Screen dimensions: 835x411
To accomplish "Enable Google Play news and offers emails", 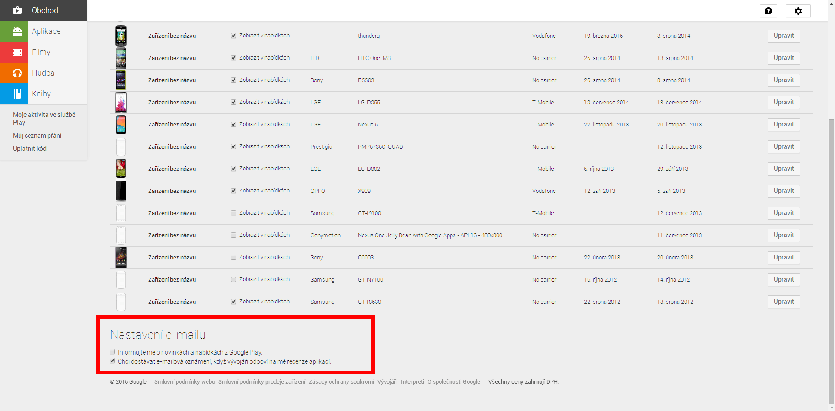I will [x=112, y=352].
